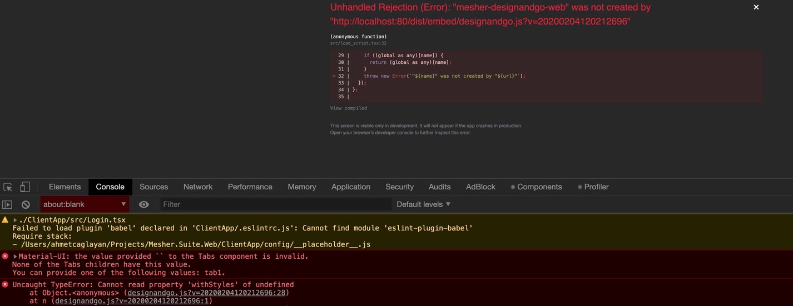Image resolution: width=793 pixels, height=306 pixels.
Task: Expand the ./ClientApp/src/Login.tsx warning
Action: point(16,220)
